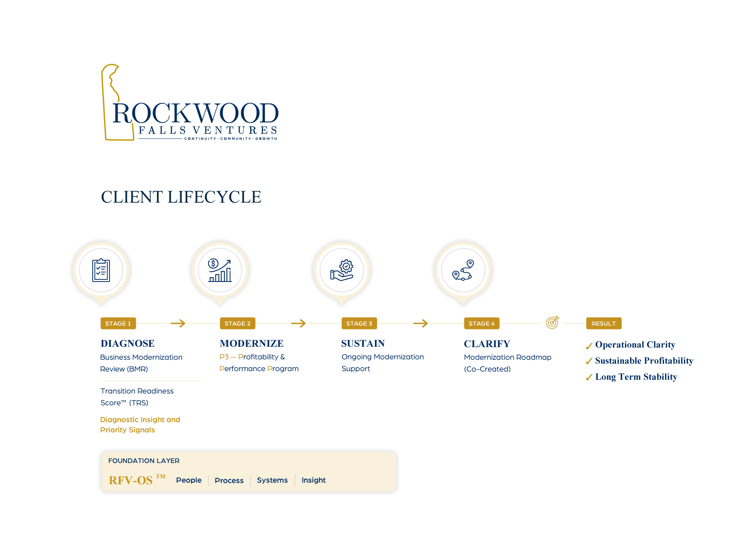Screen dimensions: 753x560
Task: Expand the Result badge
Action: point(603,323)
